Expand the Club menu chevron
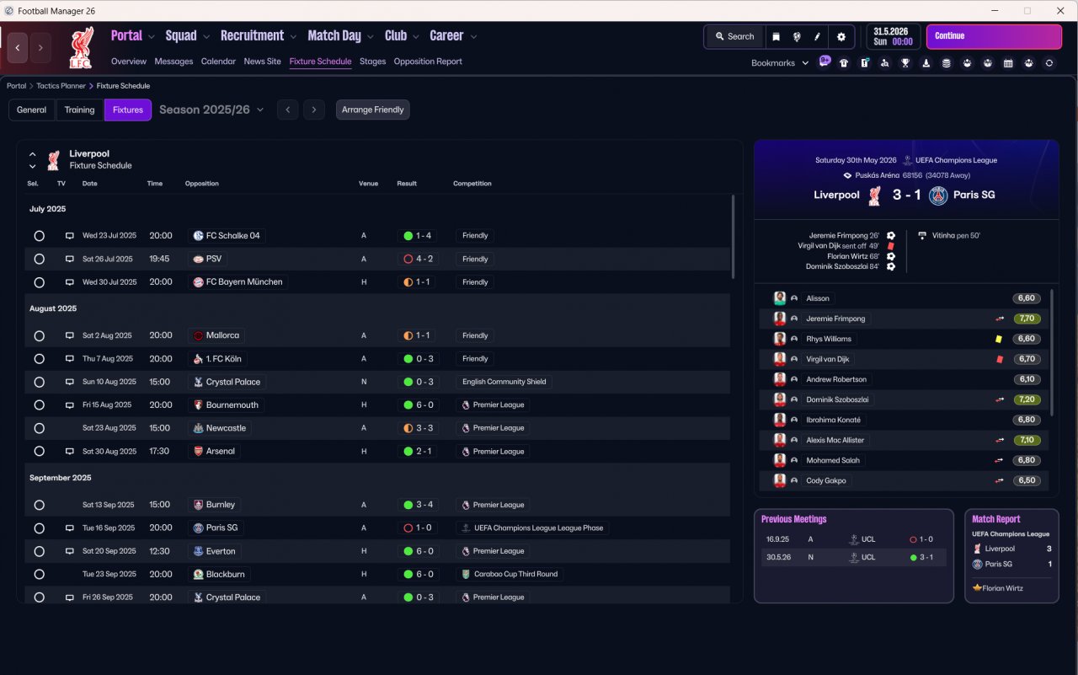1078x675 pixels. [x=415, y=37]
